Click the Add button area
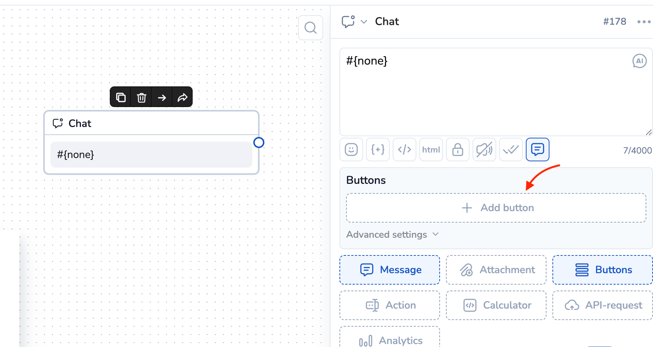 (x=496, y=208)
